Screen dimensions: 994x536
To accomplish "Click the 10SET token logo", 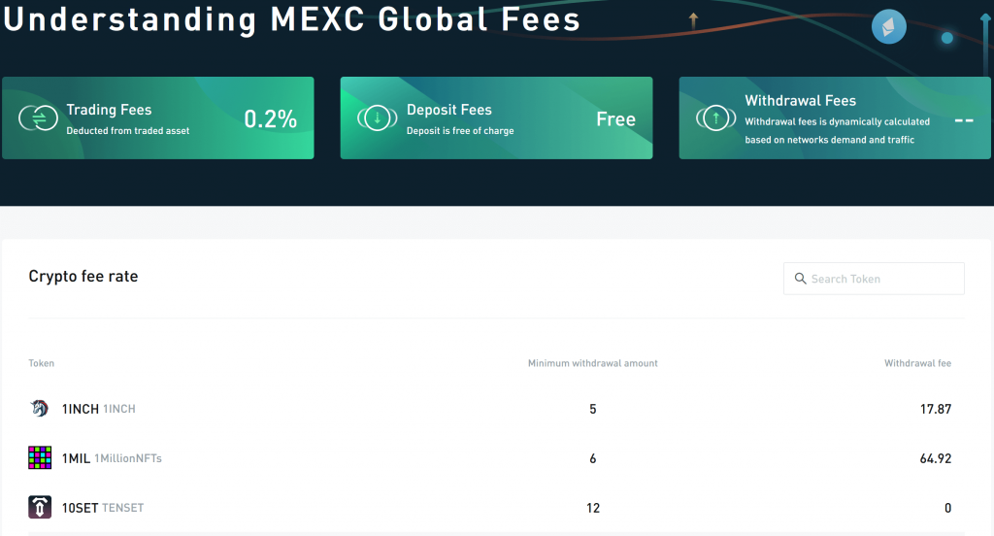I will click(40, 507).
